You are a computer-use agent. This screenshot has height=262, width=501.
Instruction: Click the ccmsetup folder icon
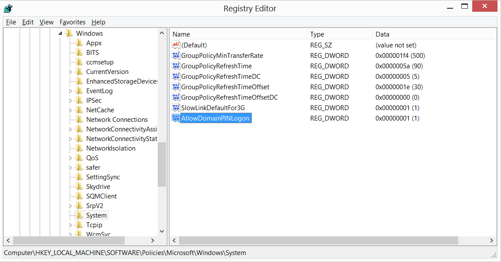(x=79, y=62)
